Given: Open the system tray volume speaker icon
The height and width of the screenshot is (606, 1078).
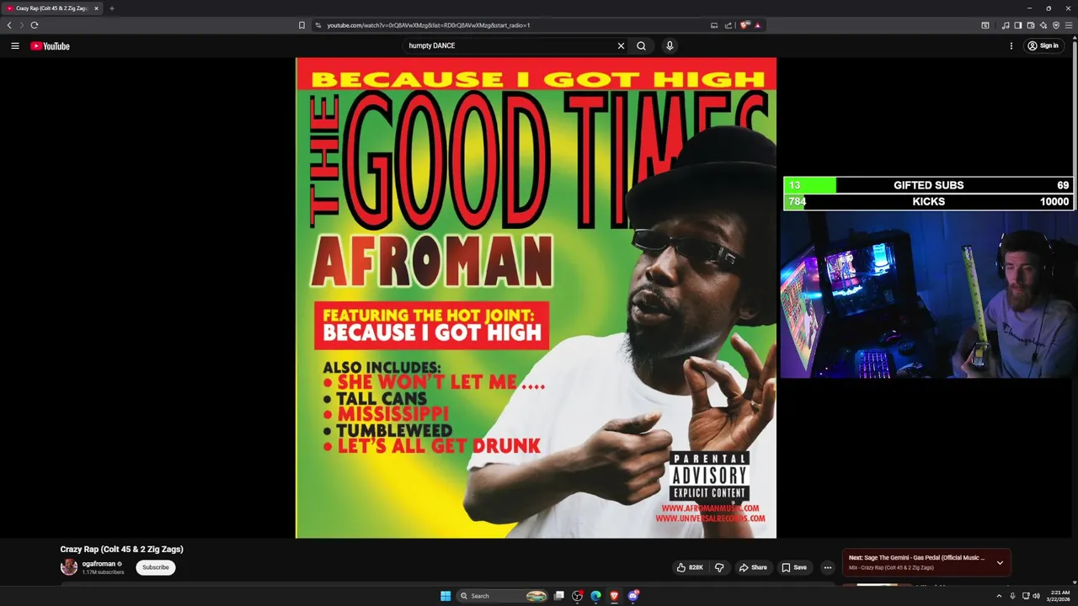Looking at the screenshot, I should (1036, 596).
